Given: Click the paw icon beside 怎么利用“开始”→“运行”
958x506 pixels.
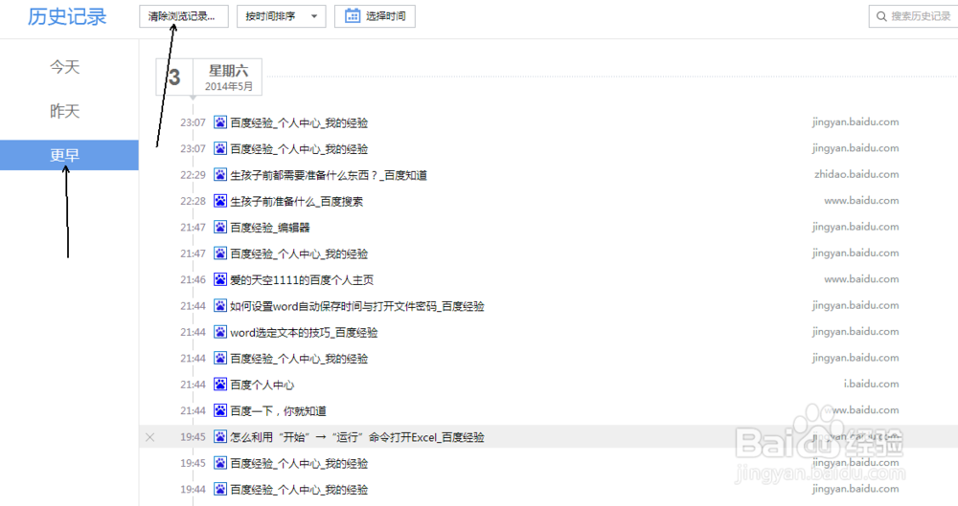Looking at the screenshot, I should click(220, 437).
